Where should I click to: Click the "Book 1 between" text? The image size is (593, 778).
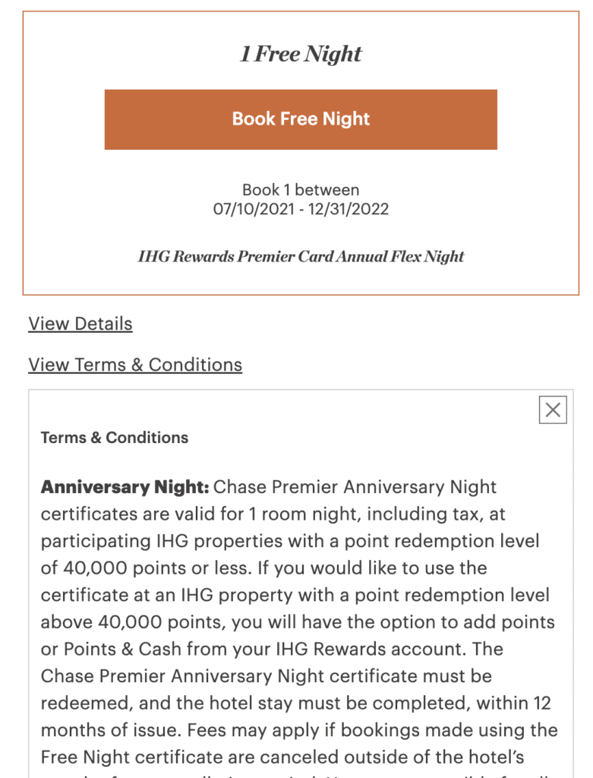pos(301,190)
